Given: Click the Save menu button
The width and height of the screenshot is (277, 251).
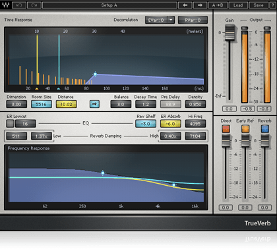Looking at the screenshot, I should (x=259, y=5).
